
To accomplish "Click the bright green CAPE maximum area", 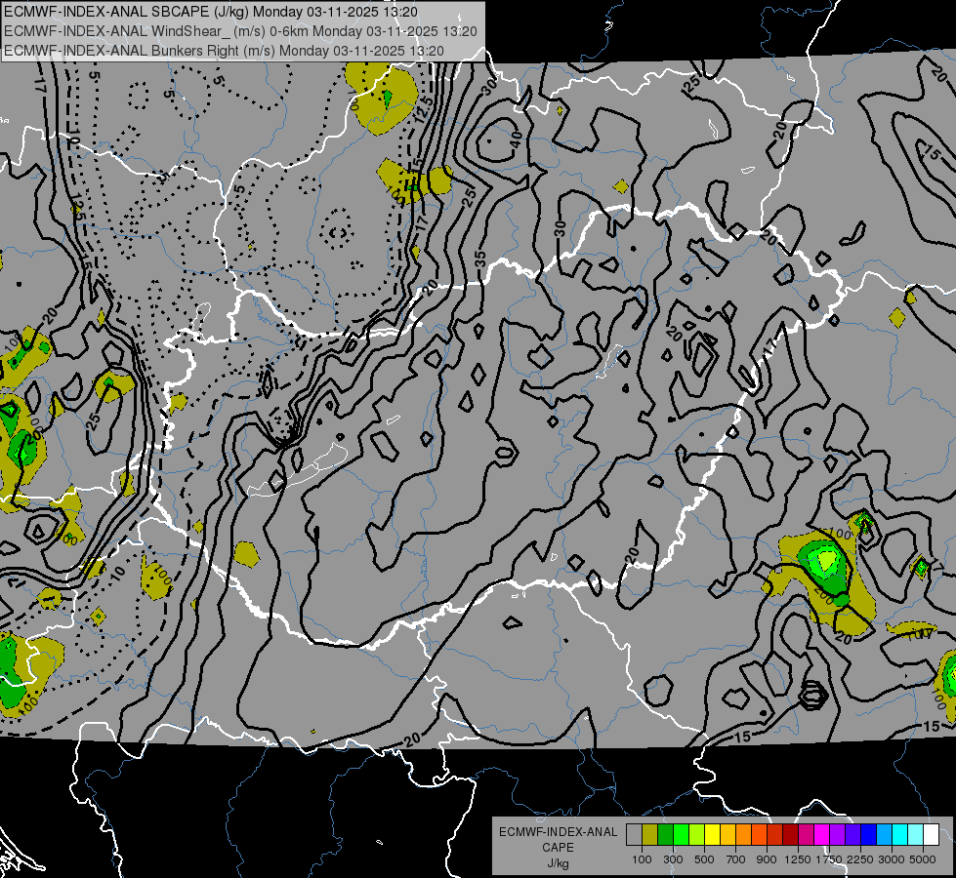I will (x=827, y=559).
